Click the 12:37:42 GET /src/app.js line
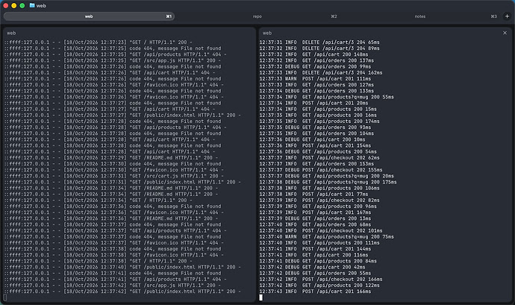 coord(113,286)
